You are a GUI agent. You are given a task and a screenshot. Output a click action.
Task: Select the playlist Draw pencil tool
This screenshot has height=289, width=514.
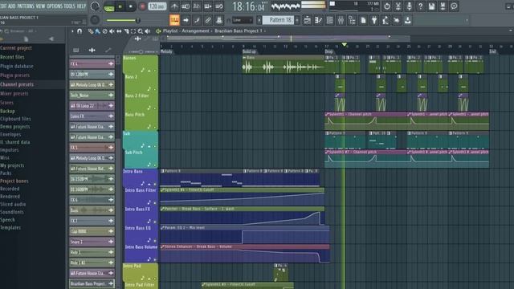click(91, 31)
